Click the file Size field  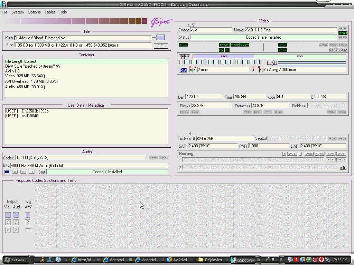pos(83,45)
